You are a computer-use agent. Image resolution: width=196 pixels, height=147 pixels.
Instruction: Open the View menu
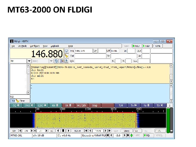click(45, 46)
